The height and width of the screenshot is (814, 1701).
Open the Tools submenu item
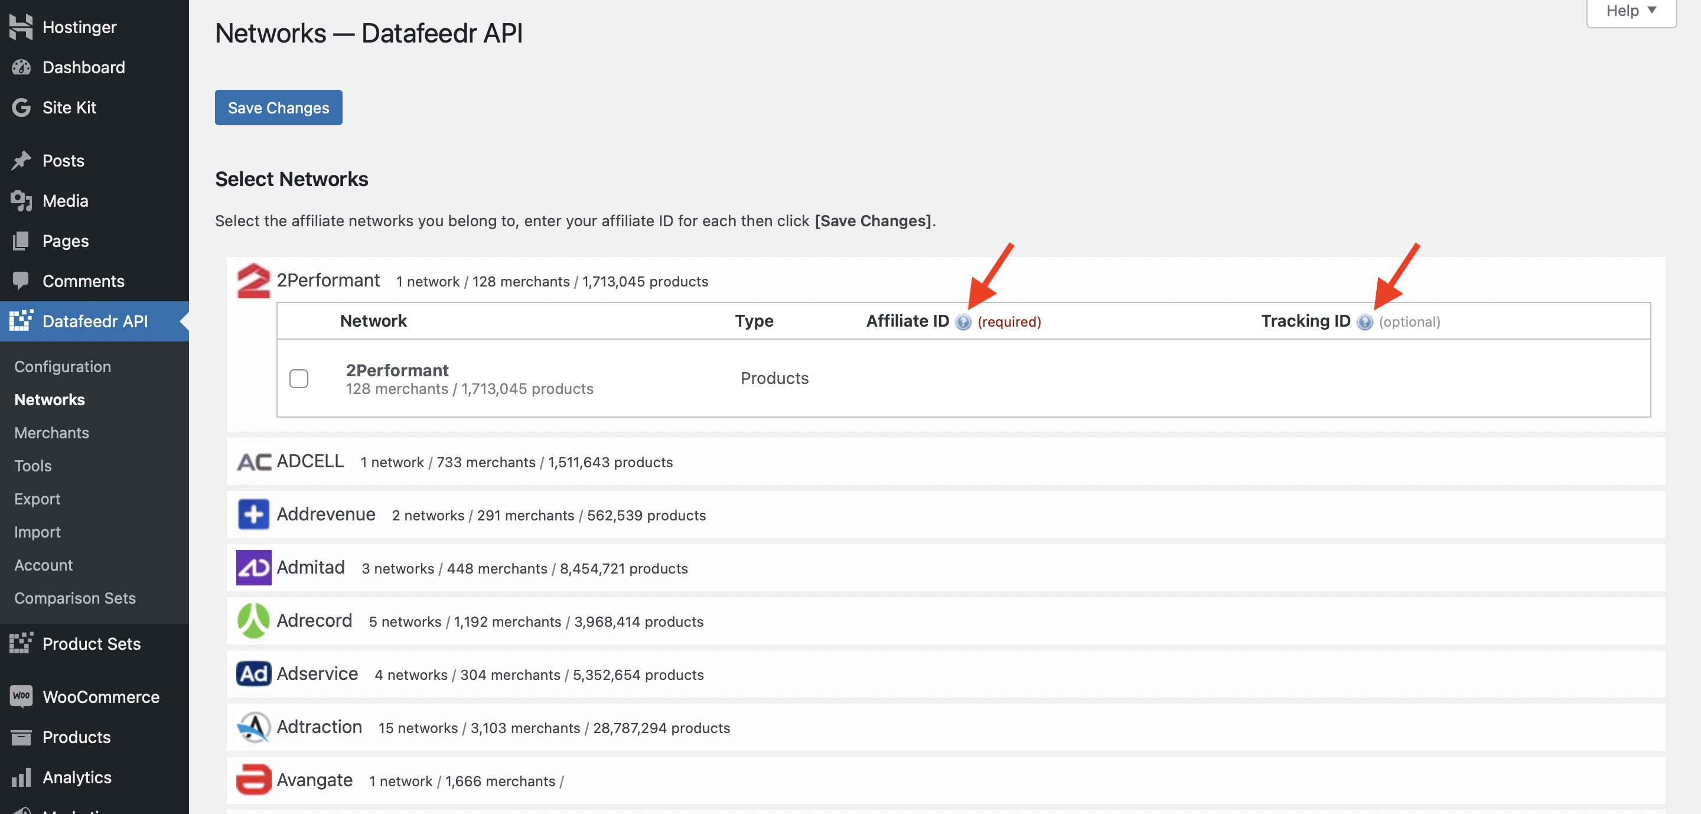pyautogui.click(x=33, y=465)
